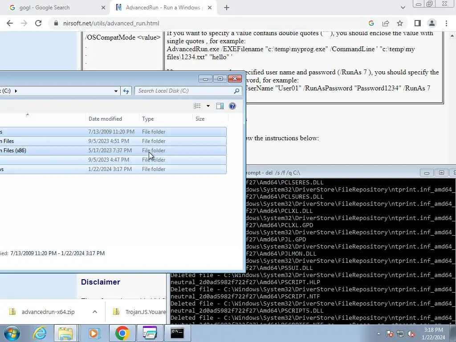This screenshot has height=342, width=456.
Task: Select folder row dated 9/5/2023 4:47 PM
Action: (113, 160)
